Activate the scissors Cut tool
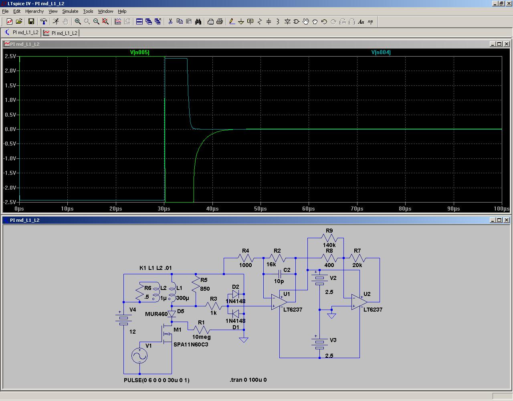 click(170, 22)
